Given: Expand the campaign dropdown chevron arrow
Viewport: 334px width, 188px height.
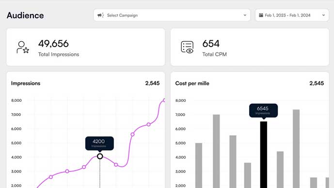Looking at the screenshot, I should 245,15.
